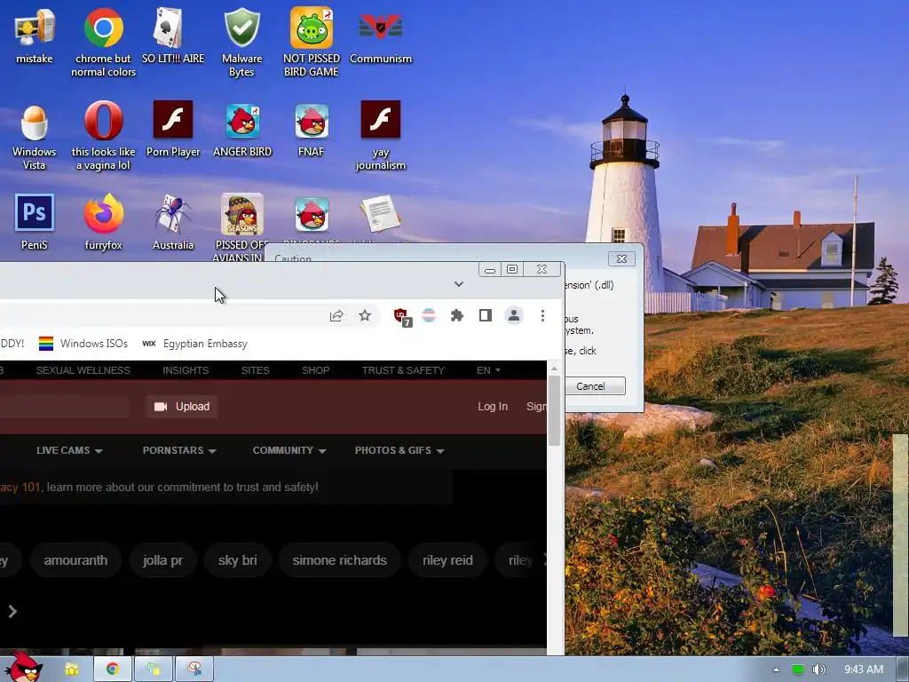Select the 'yay journalism' Flash icon
Image resolution: width=909 pixels, height=682 pixels.
coord(380,136)
